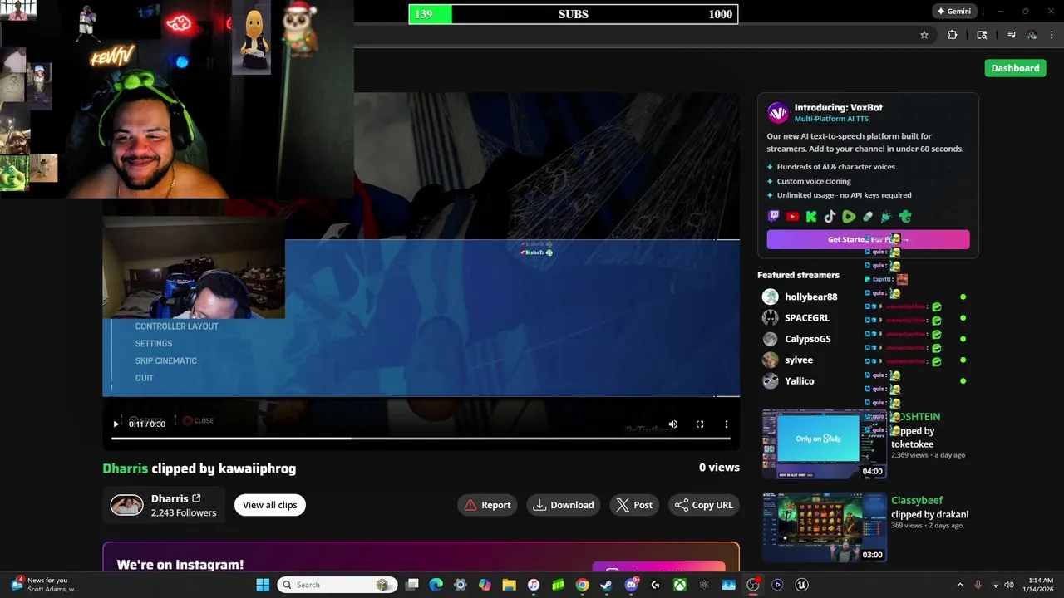
Task: Open Unreal Engine from the taskbar
Action: tap(801, 585)
